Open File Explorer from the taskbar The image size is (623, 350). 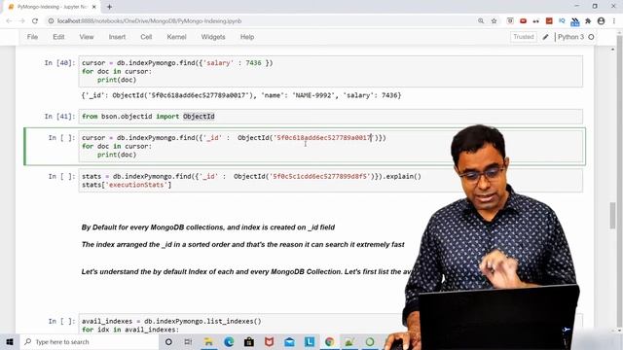[x=208, y=341]
